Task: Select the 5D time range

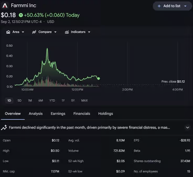Action: click(20, 101)
